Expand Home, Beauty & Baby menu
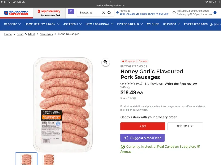The image size is (221, 165). point(42,24)
